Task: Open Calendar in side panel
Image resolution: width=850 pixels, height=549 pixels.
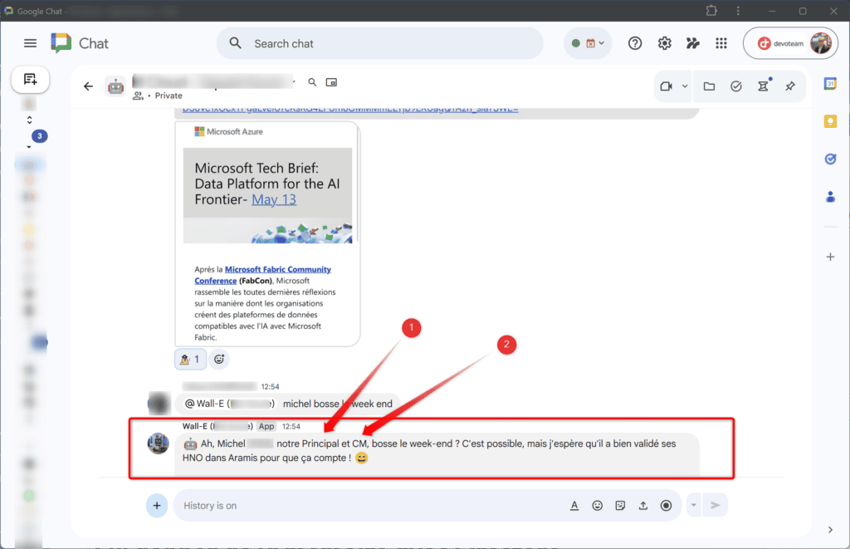Action: [x=830, y=84]
